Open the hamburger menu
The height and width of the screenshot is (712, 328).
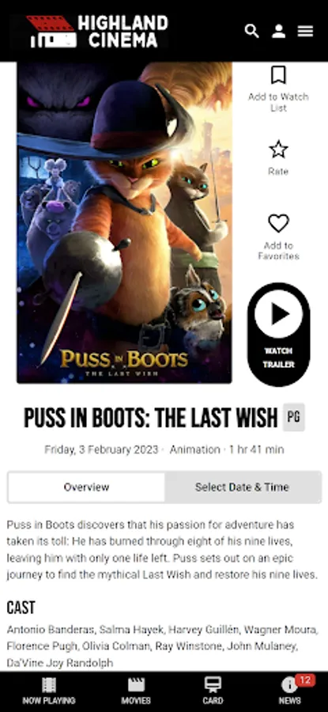(305, 31)
